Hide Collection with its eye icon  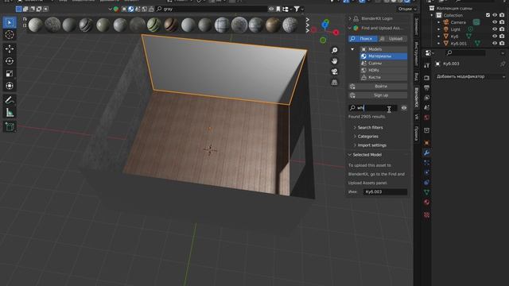(495, 15)
